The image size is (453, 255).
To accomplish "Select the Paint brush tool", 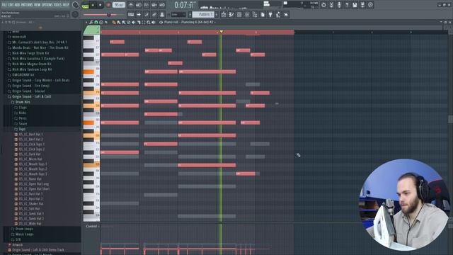I will [x=119, y=22].
